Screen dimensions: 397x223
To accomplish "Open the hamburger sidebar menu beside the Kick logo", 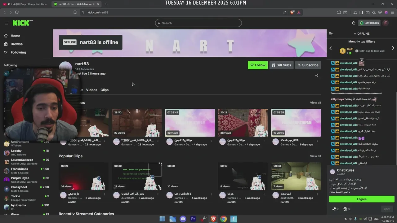I will click(x=7, y=23).
